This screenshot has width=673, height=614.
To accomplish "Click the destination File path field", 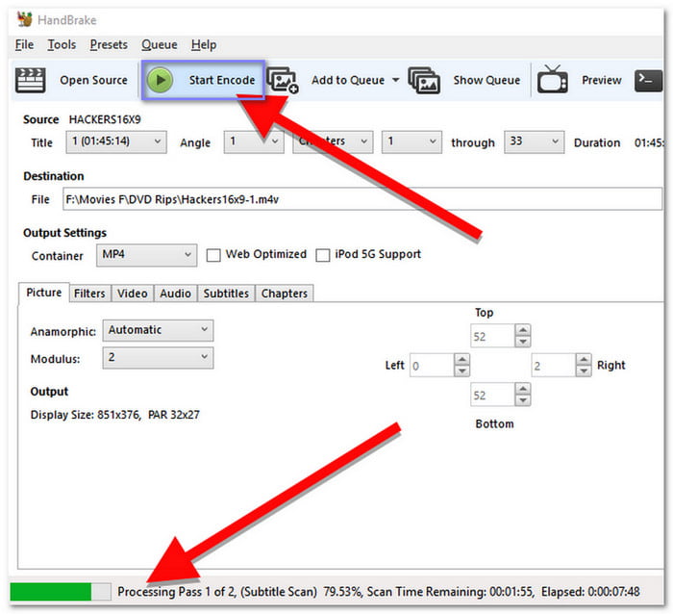I will (x=362, y=199).
